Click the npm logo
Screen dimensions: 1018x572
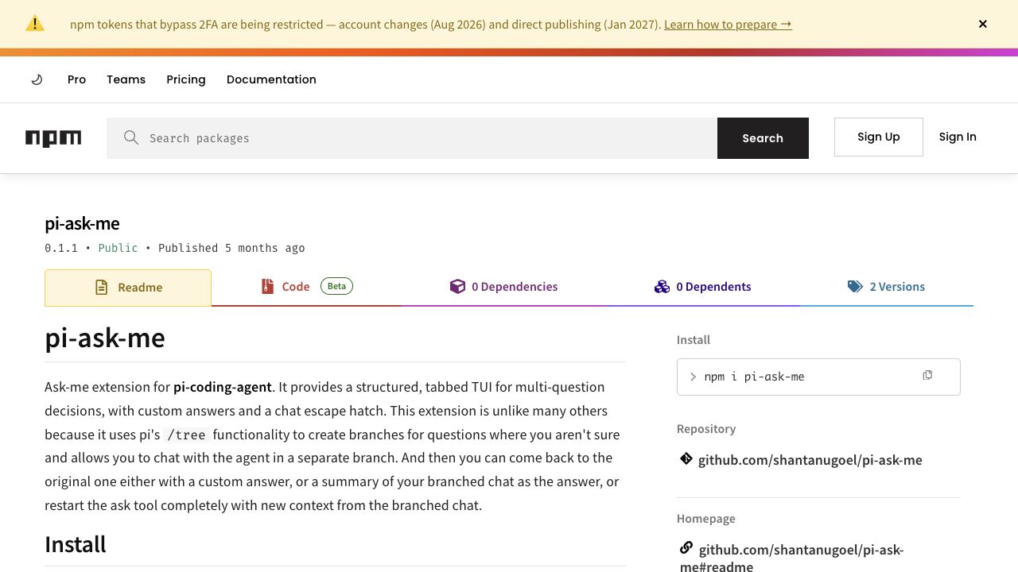tap(53, 138)
